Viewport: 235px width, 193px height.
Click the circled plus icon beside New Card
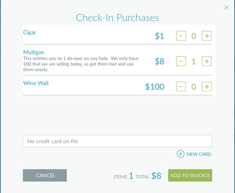pos(180,154)
